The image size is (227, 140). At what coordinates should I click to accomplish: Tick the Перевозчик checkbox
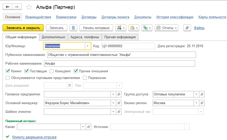[x=85, y=78]
